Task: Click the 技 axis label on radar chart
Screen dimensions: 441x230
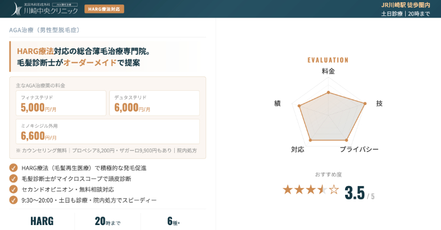Action: tap(379, 103)
